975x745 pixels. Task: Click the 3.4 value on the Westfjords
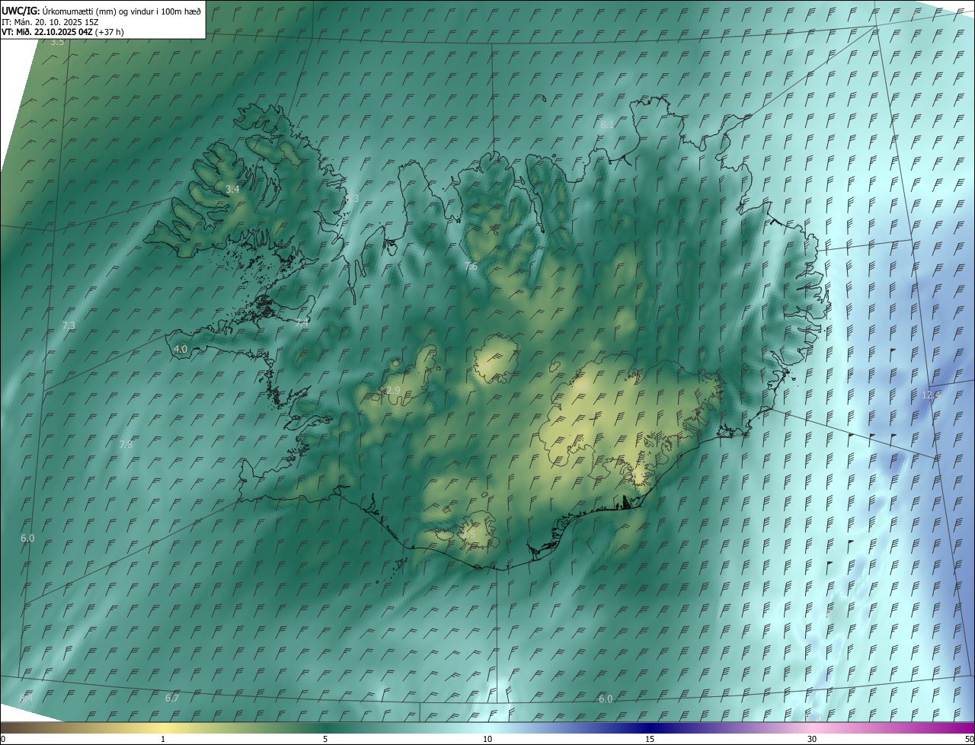(x=232, y=189)
